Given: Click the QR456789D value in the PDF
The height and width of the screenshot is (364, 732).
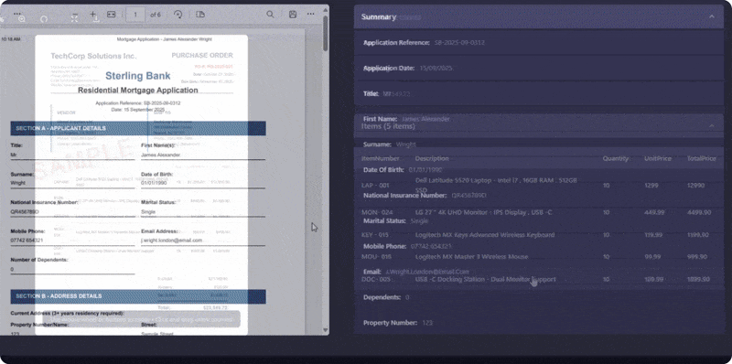Looking at the screenshot, I should pos(25,212).
